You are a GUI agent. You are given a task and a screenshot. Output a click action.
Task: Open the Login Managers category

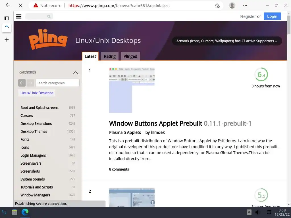coord(33,155)
